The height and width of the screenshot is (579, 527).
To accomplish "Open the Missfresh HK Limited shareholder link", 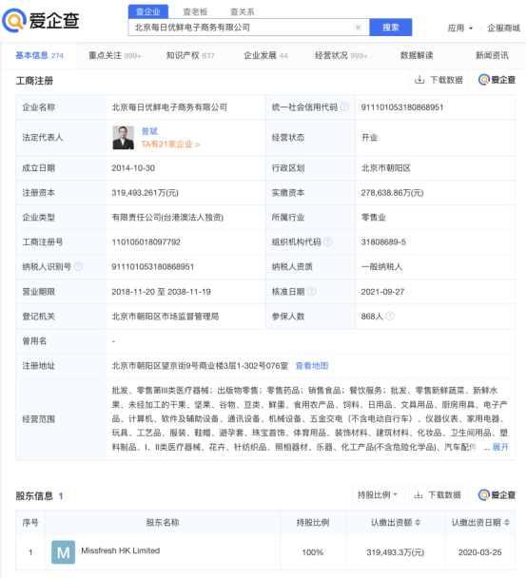I will 121,550.
